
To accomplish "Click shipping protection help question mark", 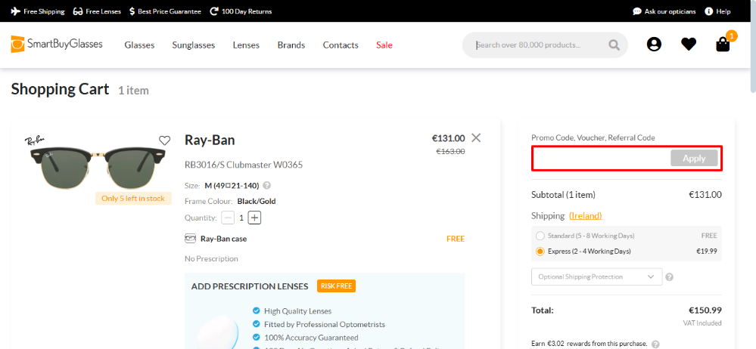I will point(669,276).
